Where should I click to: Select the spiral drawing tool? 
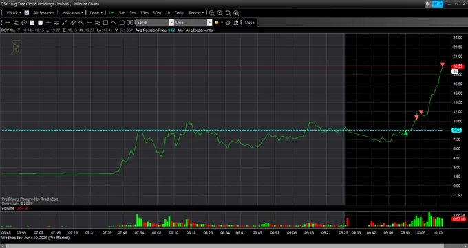(24, 23)
